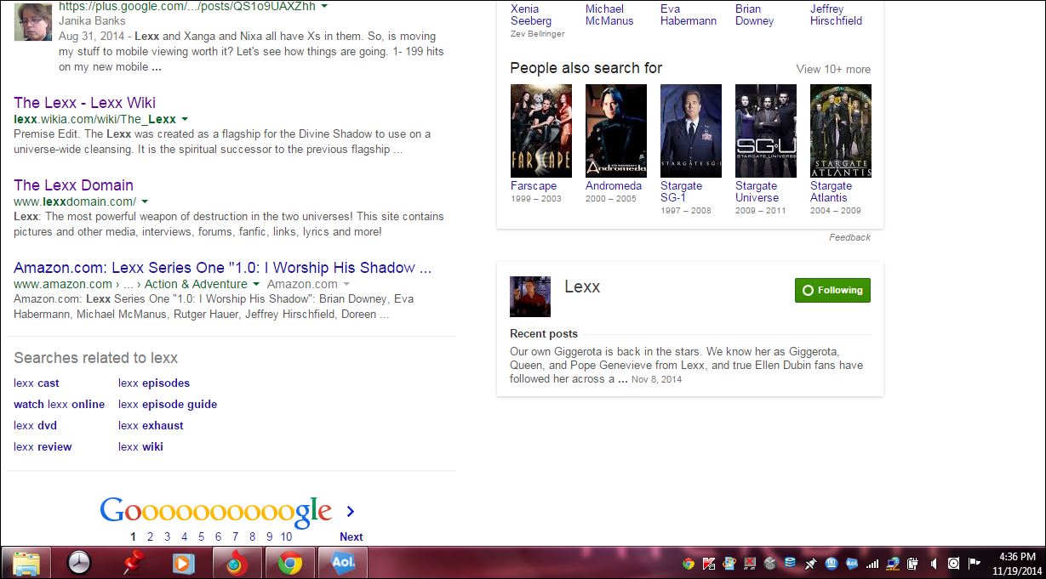Open the network connection tray icon
Viewport: 1046px width, 579px height.
tap(893, 564)
